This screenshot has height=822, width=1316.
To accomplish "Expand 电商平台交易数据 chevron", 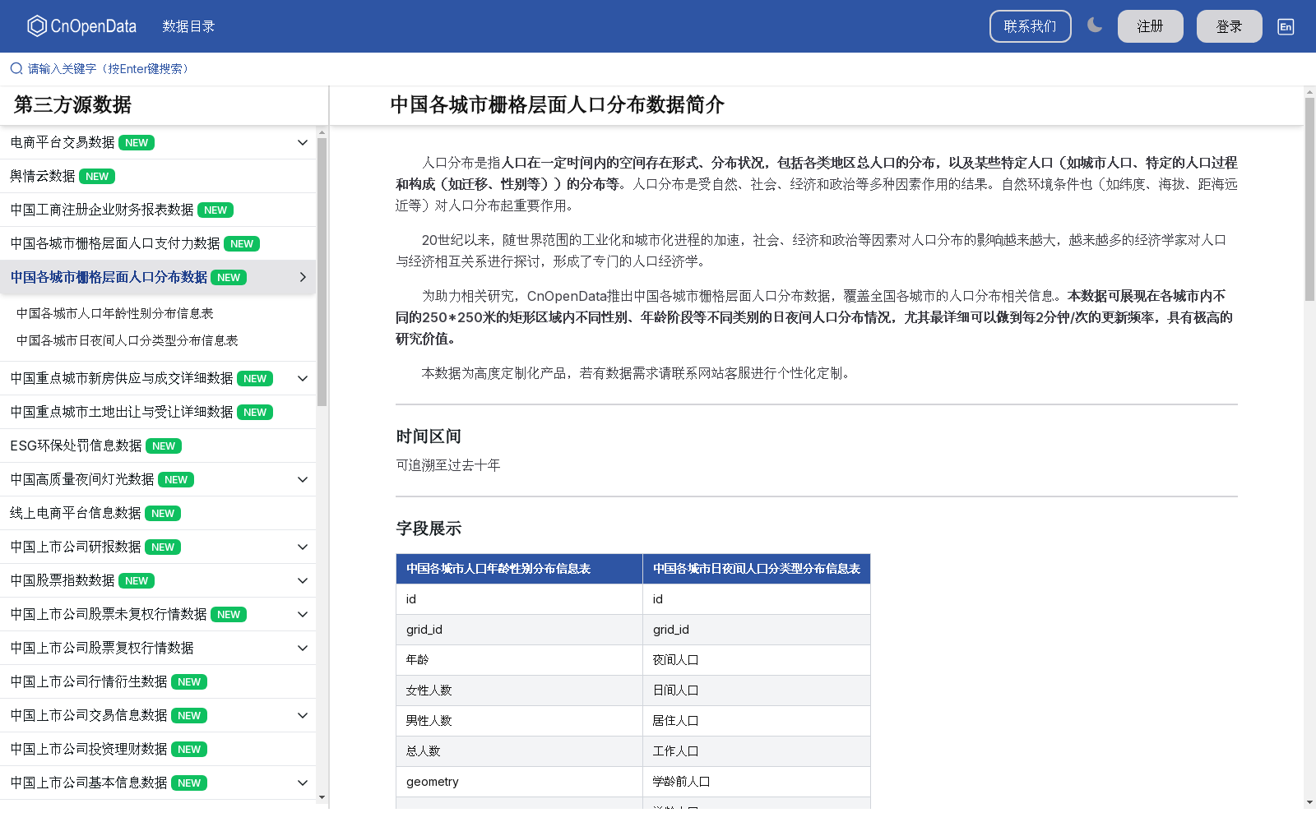I will coord(302,142).
